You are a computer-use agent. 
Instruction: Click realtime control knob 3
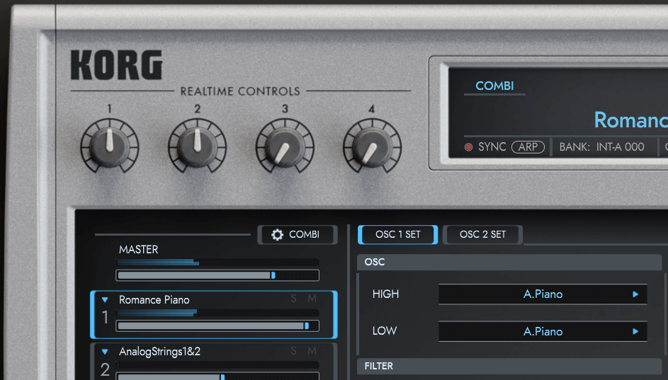pos(285,146)
